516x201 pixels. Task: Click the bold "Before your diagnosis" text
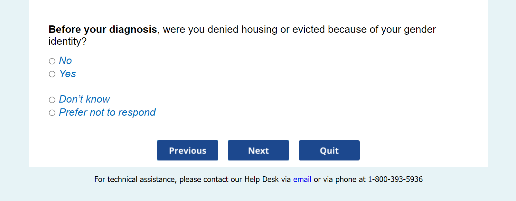(103, 29)
